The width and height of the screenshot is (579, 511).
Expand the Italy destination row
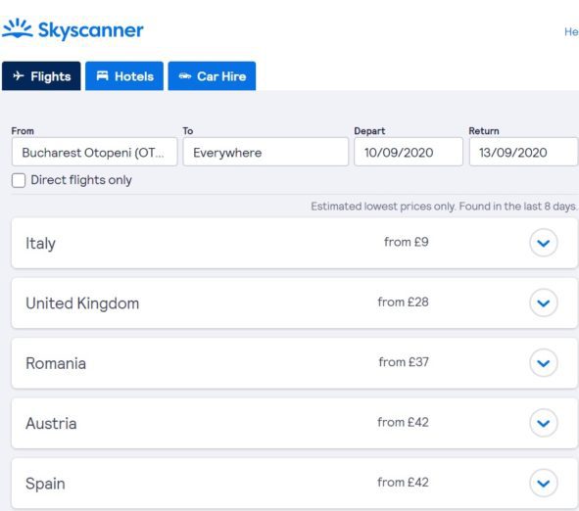click(x=543, y=243)
